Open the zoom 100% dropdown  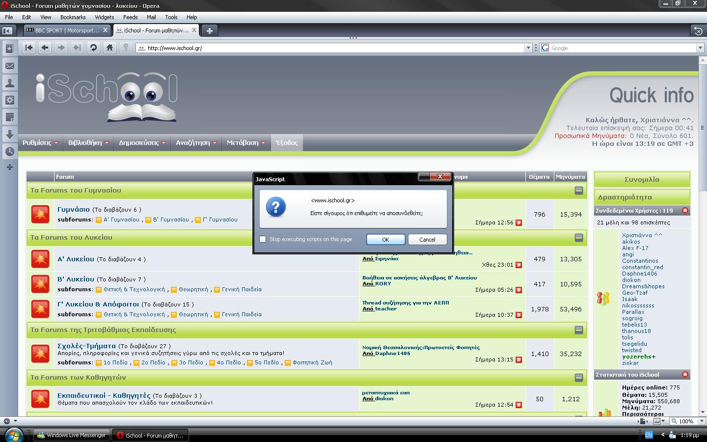tap(701, 421)
